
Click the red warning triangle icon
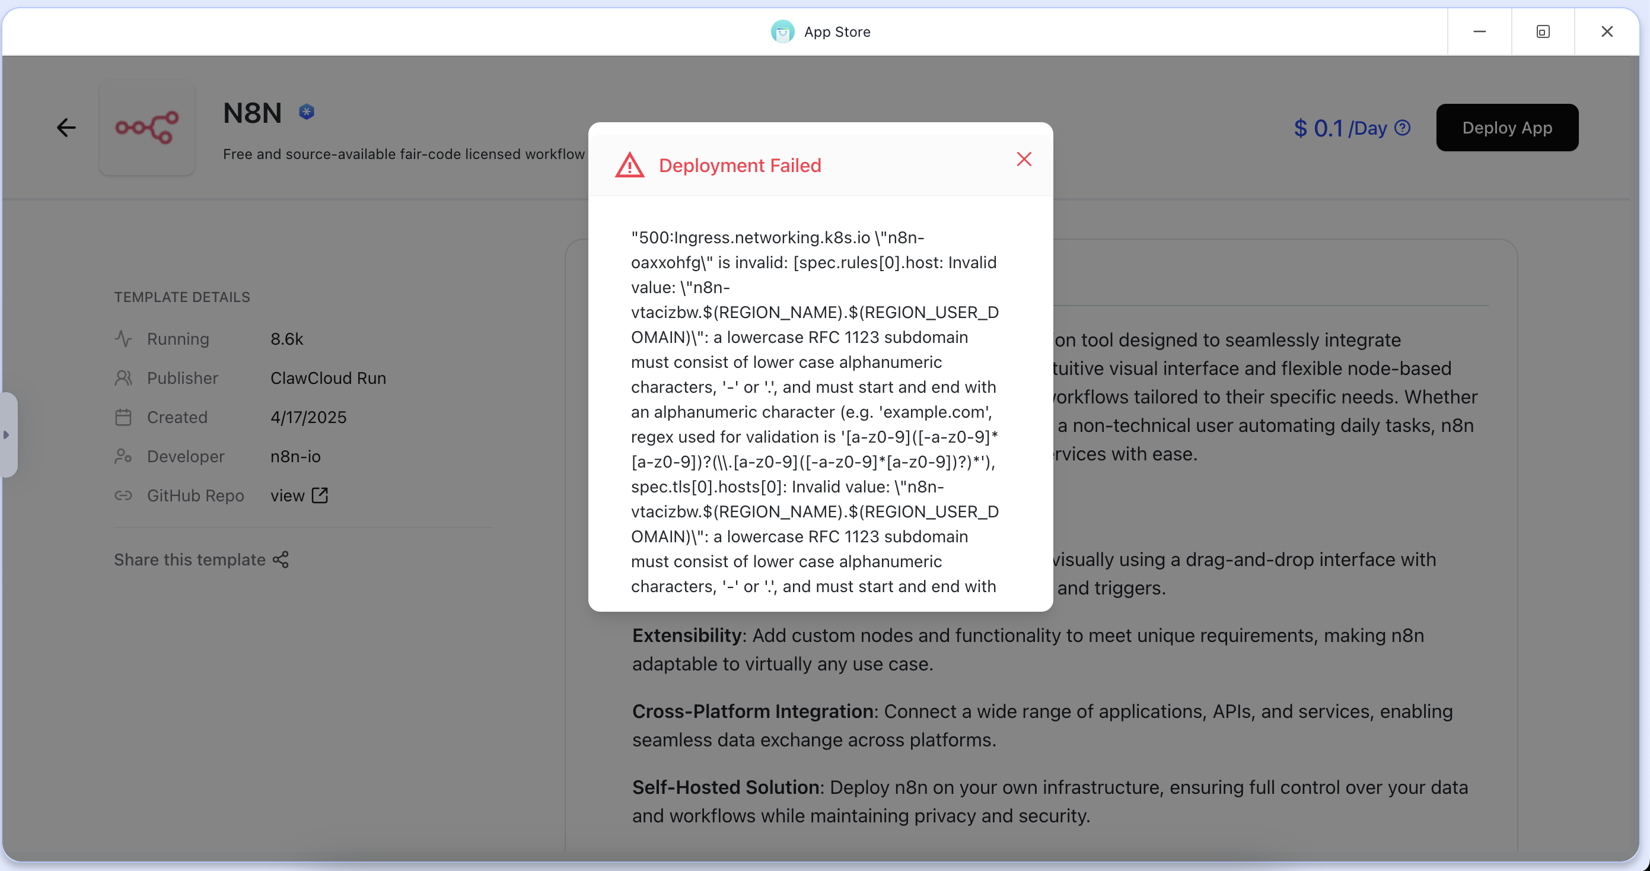(x=629, y=166)
